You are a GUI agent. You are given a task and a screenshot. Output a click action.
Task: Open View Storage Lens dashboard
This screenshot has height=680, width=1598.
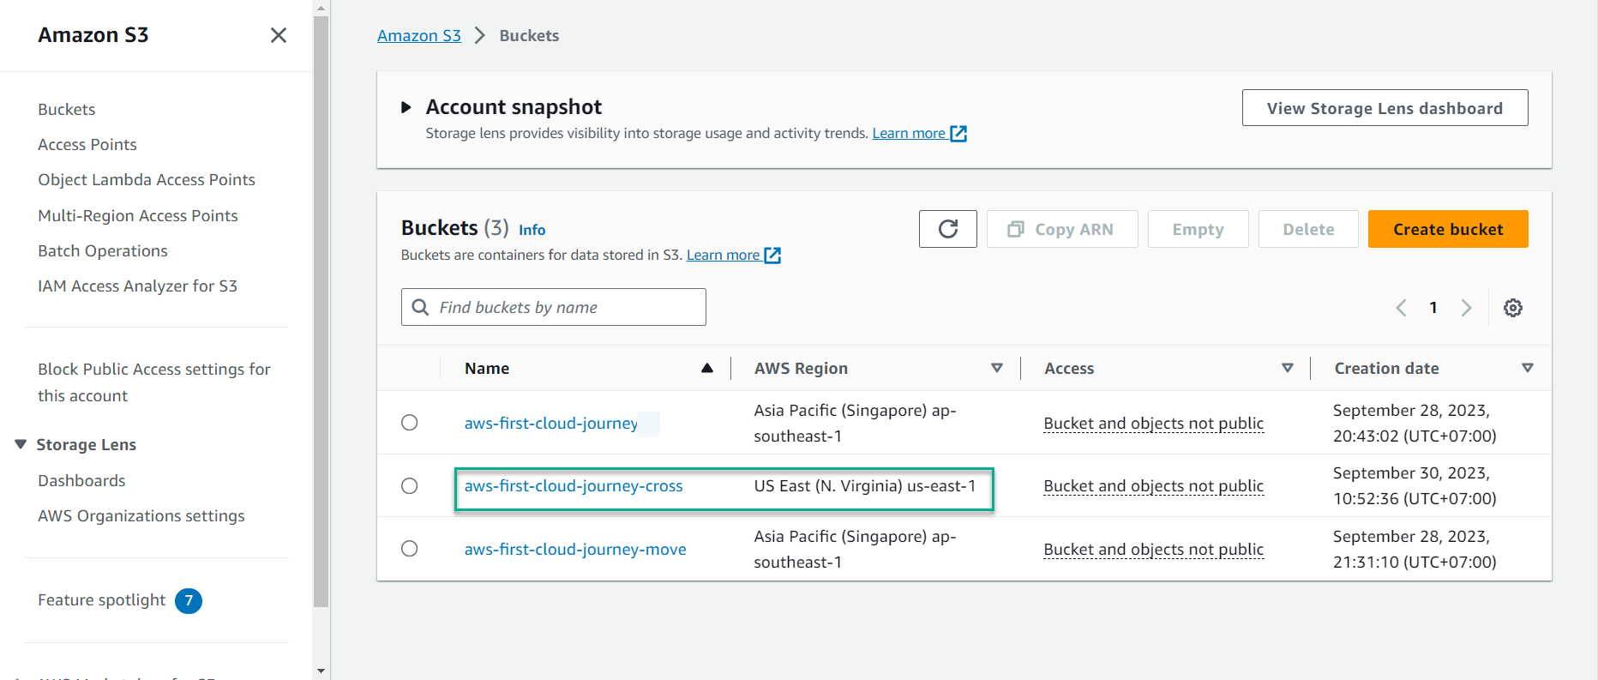tap(1385, 108)
